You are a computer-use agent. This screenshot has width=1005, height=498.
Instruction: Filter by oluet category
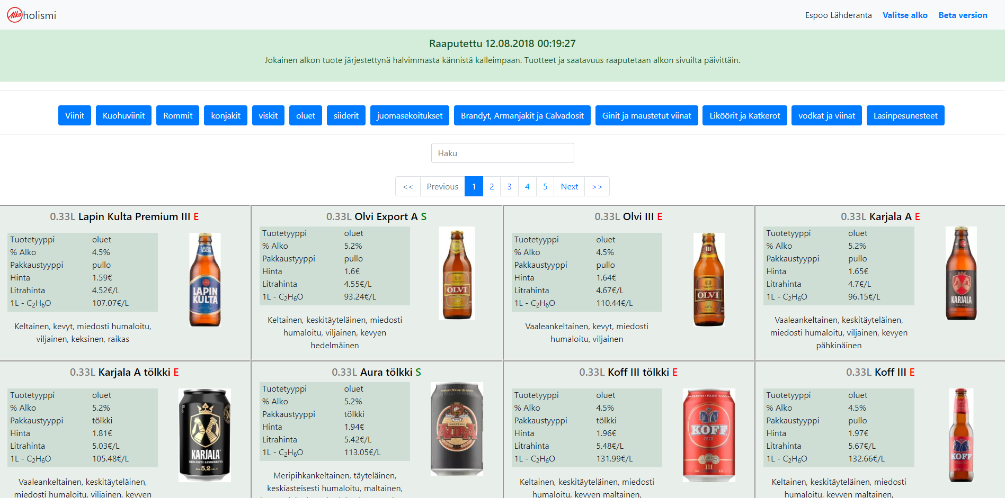pyautogui.click(x=306, y=115)
